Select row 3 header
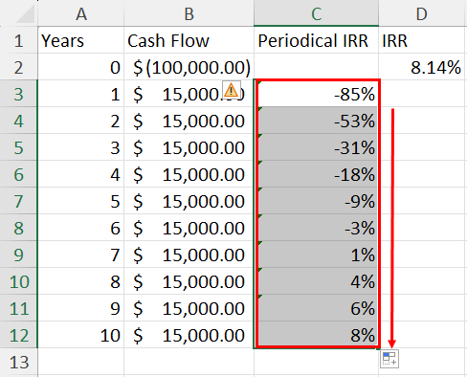The image size is (467, 377). 18,94
